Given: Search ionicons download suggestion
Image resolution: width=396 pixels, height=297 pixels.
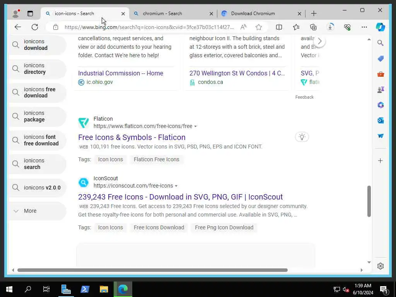Looking at the screenshot, I should point(38,45).
